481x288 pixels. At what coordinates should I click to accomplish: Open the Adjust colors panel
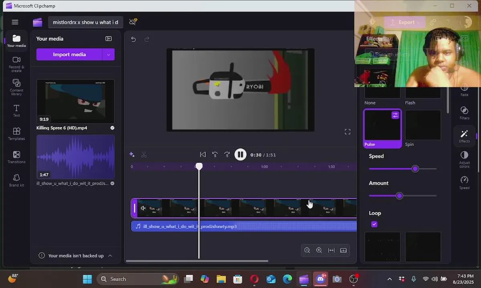click(x=465, y=159)
